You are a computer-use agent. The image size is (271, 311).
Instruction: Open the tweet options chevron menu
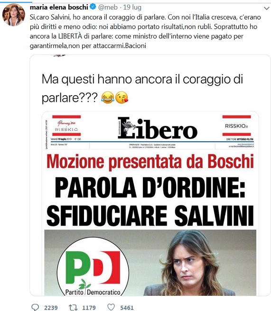click(267, 8)
